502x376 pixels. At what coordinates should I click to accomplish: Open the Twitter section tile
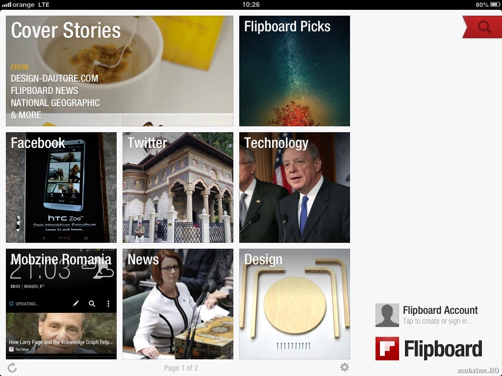click(177, 188)
